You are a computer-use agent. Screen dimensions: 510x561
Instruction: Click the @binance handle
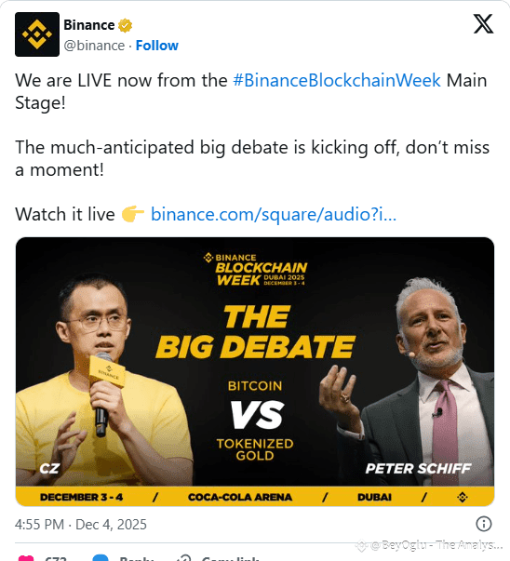pyautogui.click(x=94, y=46)
